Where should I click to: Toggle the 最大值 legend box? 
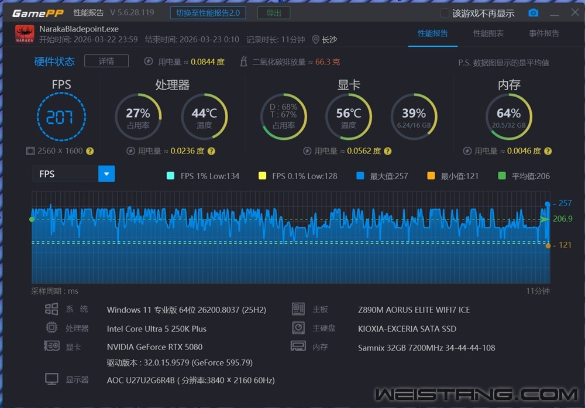(360, 176)
